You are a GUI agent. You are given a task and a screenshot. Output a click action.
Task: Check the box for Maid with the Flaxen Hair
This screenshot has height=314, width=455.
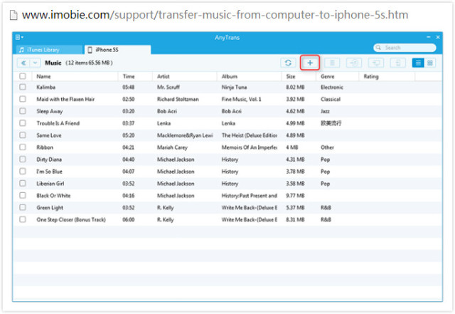pos(23,99)
